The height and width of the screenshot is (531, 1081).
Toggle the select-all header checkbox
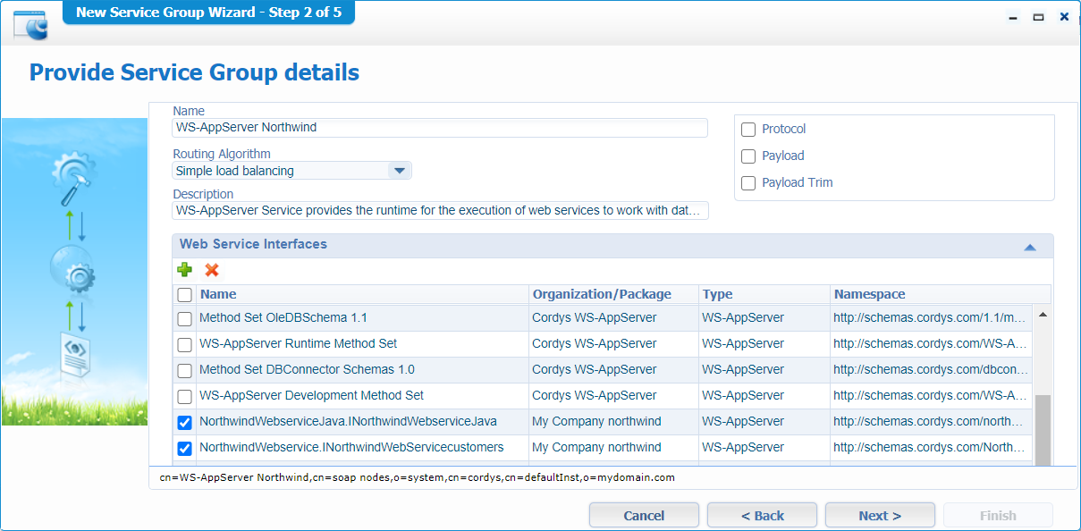184,295
